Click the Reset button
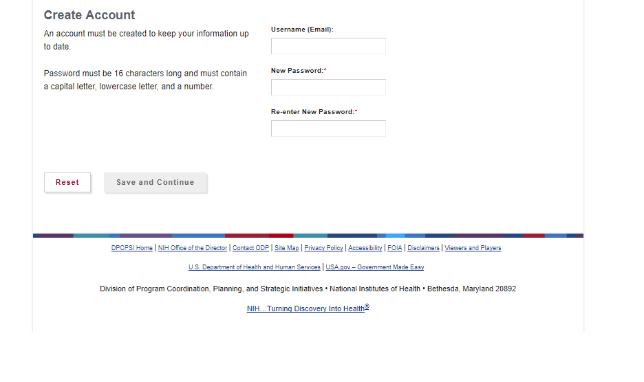This screenshot has width=644, height=382. pyautogui.click(x=67, y=182)
